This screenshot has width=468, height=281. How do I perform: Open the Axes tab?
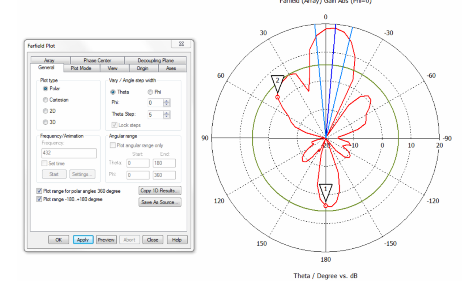coord(171,68)
